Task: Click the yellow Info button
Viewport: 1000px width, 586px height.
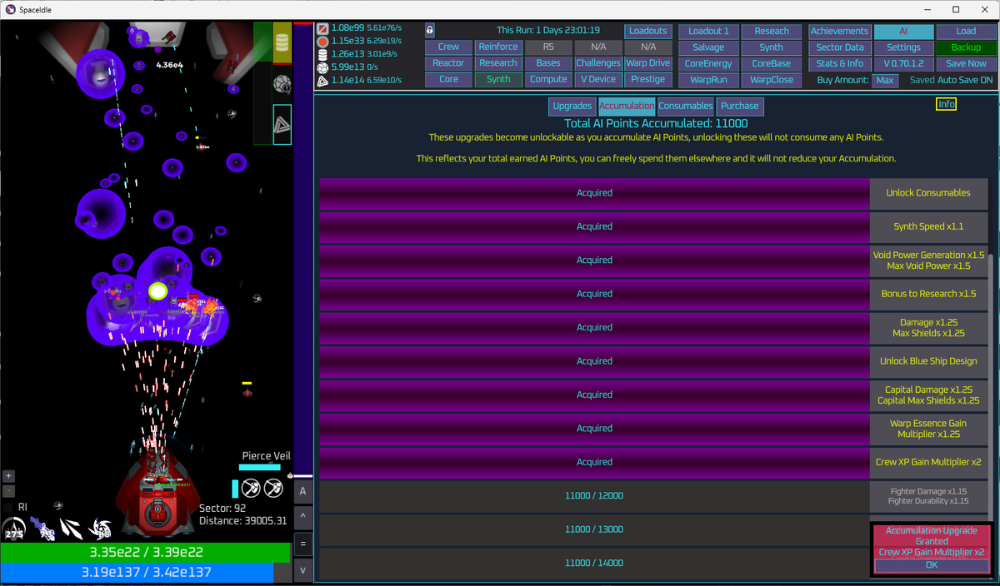Action: pyautogui.click(x=946, y=104)
